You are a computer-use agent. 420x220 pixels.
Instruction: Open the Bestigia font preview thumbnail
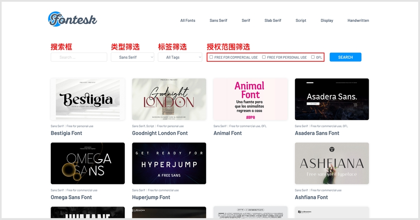[88, 99]
